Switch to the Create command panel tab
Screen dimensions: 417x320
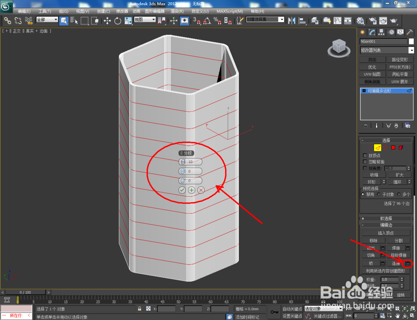362,32
